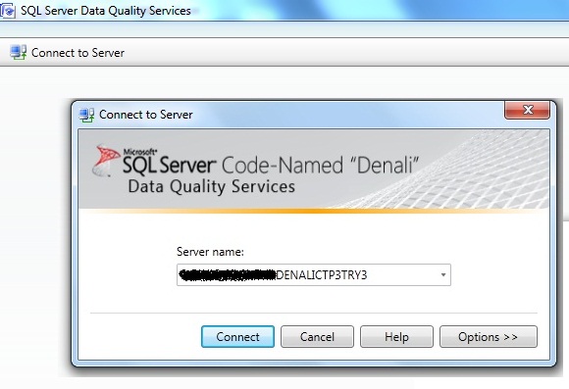Open the Server name dropdown arrow
Screen dimensions: 569x389
443,274
